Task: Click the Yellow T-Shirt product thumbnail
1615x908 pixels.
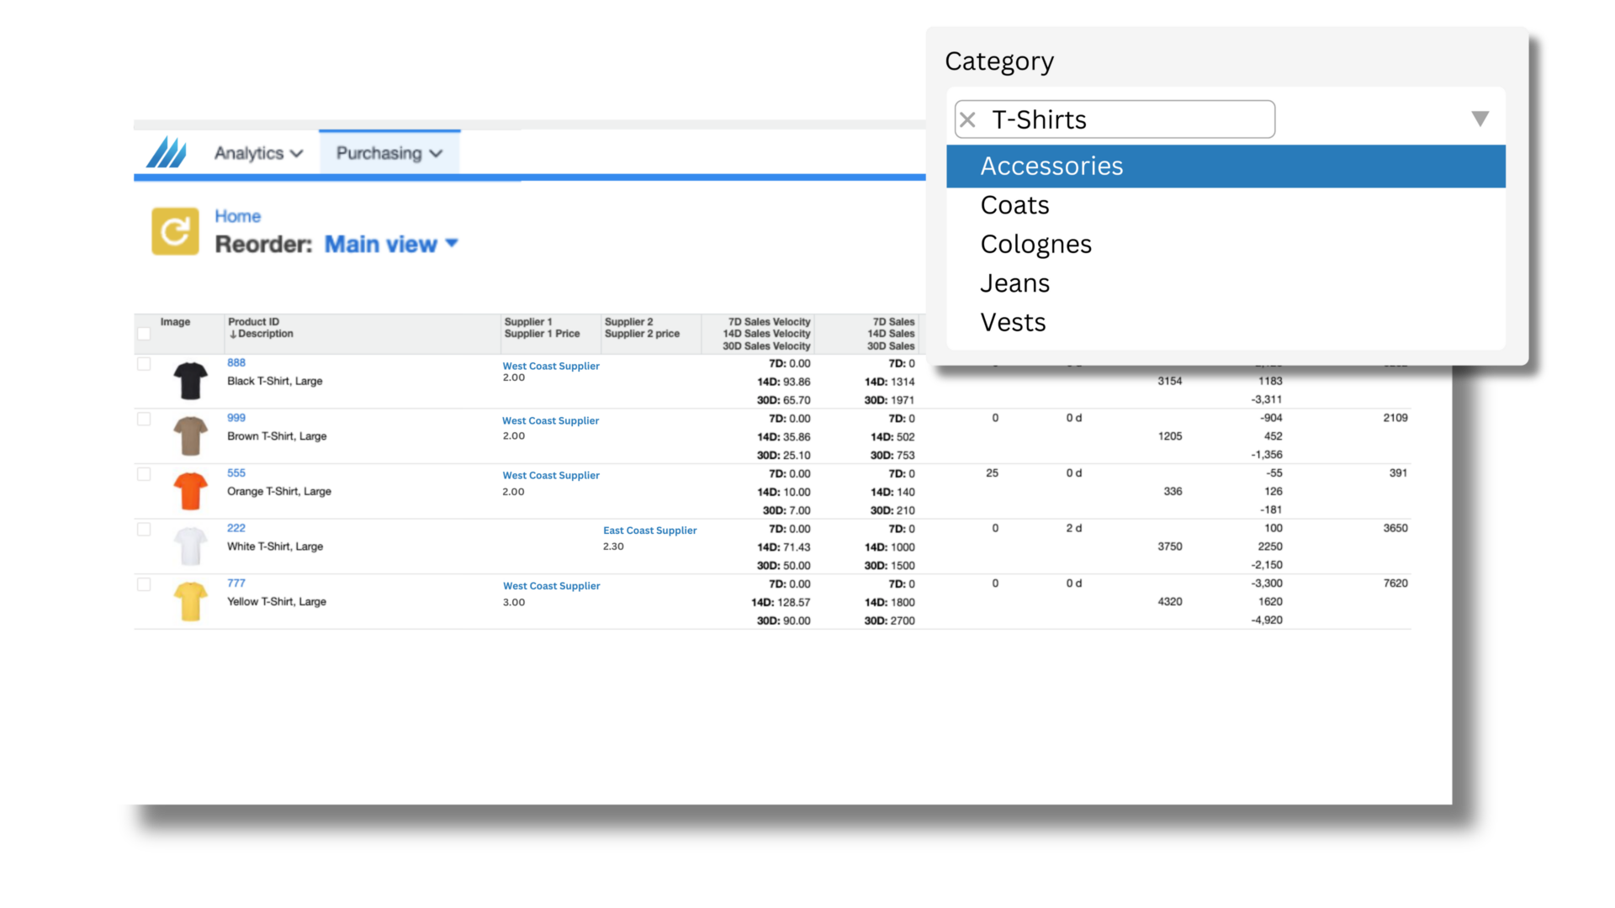Action: (x=189, y=599)
